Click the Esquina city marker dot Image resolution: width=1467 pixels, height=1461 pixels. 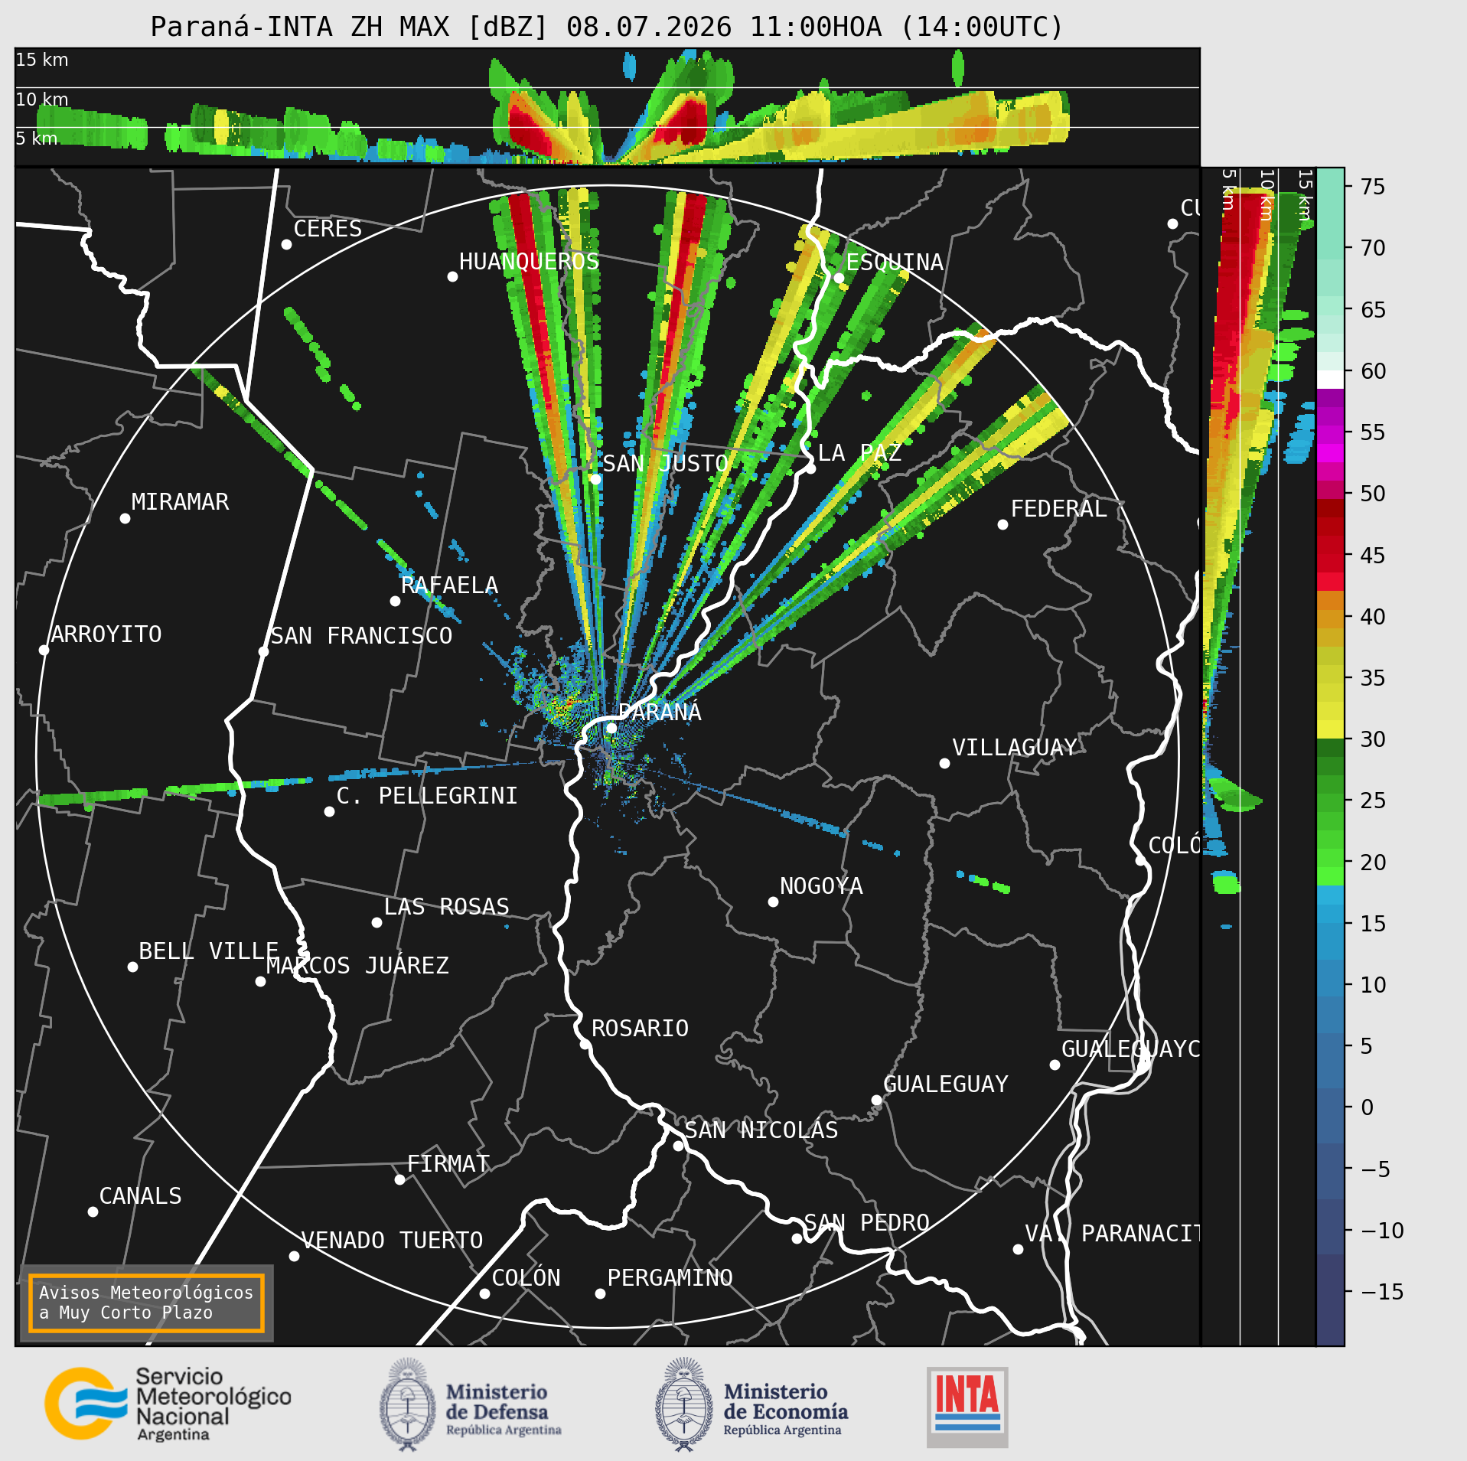point(839,278)
